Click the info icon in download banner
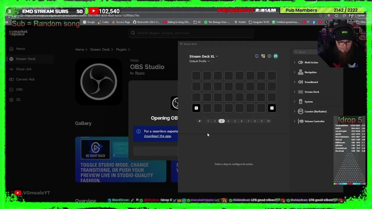Image resolution: width=372 pixels, height=209 pixels. (139, 131)
